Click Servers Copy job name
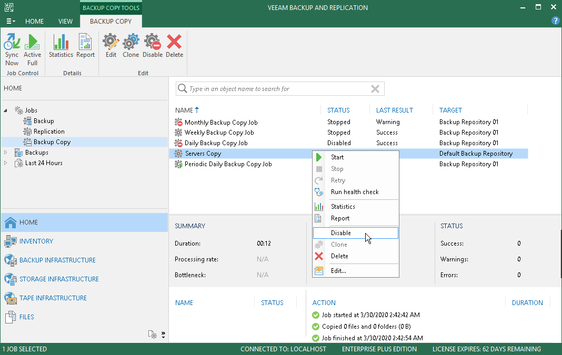The height and width of the screenshot is (355, 562). click(203, 154)
